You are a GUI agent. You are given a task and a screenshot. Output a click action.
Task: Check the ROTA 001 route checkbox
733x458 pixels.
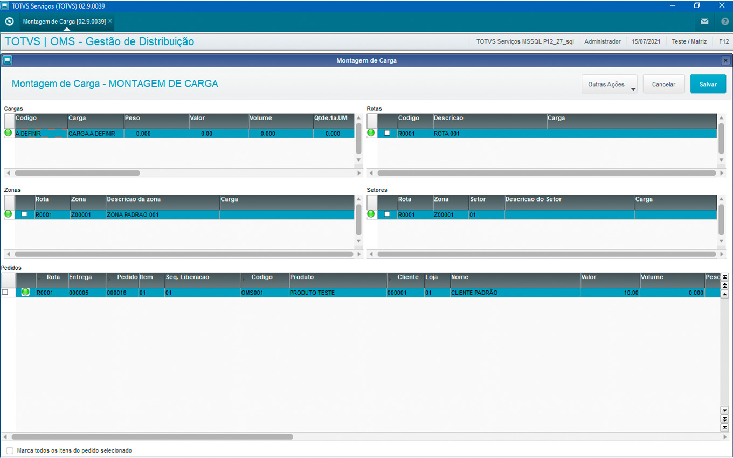tap(387, 133)
